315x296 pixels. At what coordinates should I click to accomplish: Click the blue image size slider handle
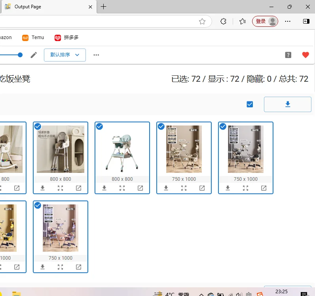point(20,55)
